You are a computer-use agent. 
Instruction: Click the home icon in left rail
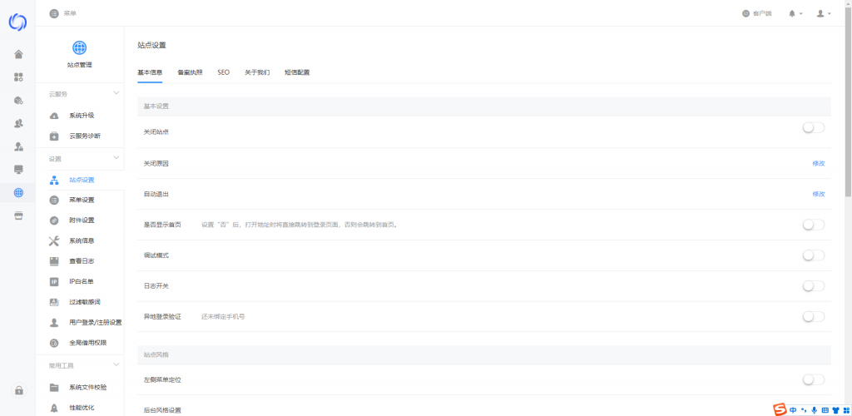tap(18, 54)
